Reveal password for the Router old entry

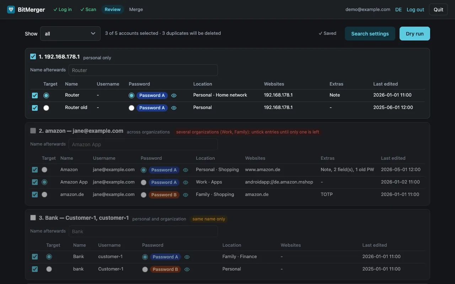(x=174, y=108)
